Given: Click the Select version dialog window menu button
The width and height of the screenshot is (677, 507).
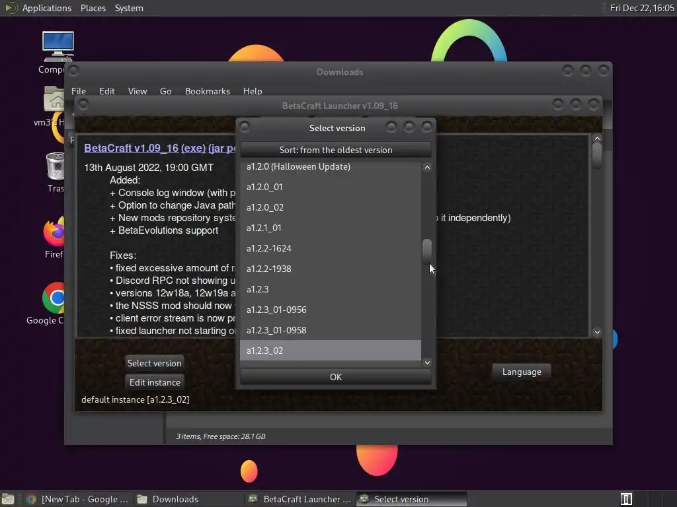Looking at the screenshot, I should [245, 127].
